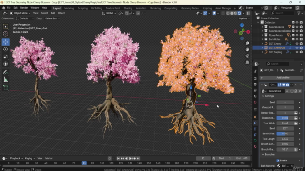Viewport: 305px width, 171px height.
Task: Switch to rendered viewport shading
Action: [x=239, y=13]
